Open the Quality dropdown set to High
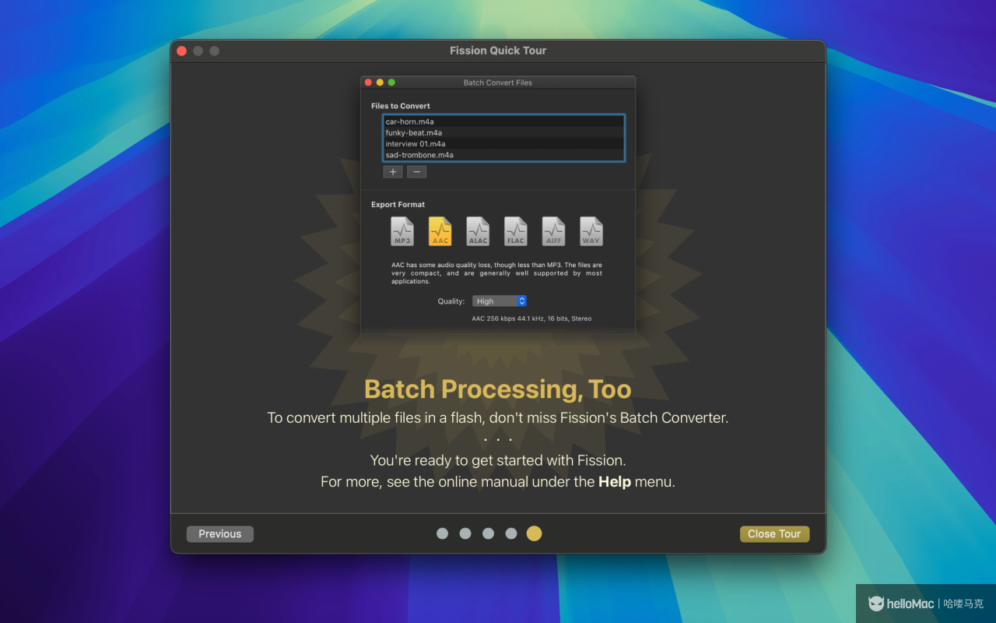This screenshot has height=623, width=996. (x=500, y=301)
